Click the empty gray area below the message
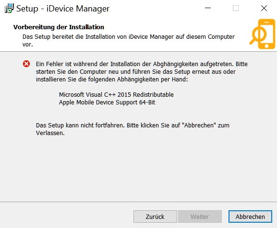 [138, 169]
